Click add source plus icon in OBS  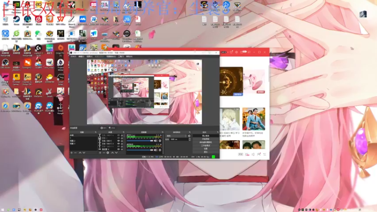pyautogui.click(x=100, y=153)
